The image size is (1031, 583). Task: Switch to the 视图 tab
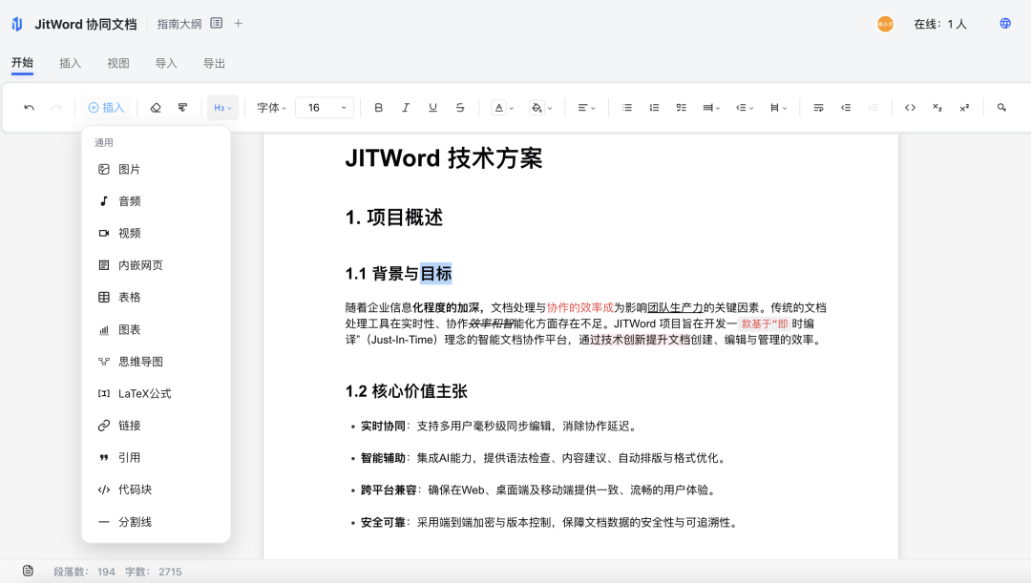pyautogui.click(x=117, y=62)
